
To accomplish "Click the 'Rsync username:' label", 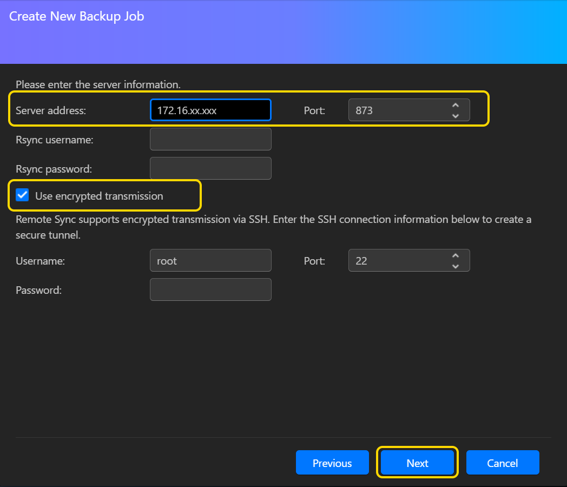I will click(x=54, y=140).
